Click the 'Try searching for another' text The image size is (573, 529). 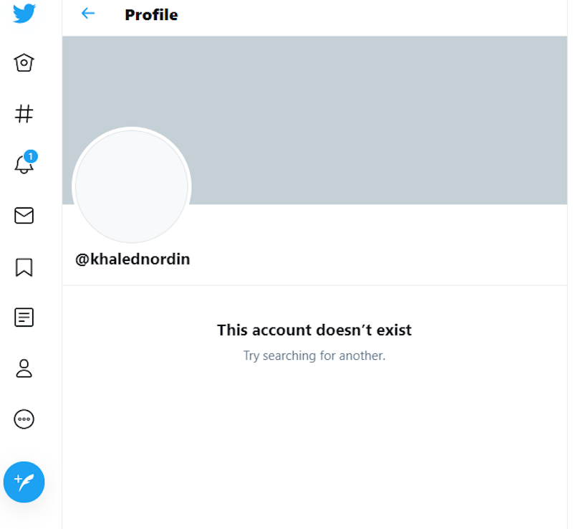(314, 356)
